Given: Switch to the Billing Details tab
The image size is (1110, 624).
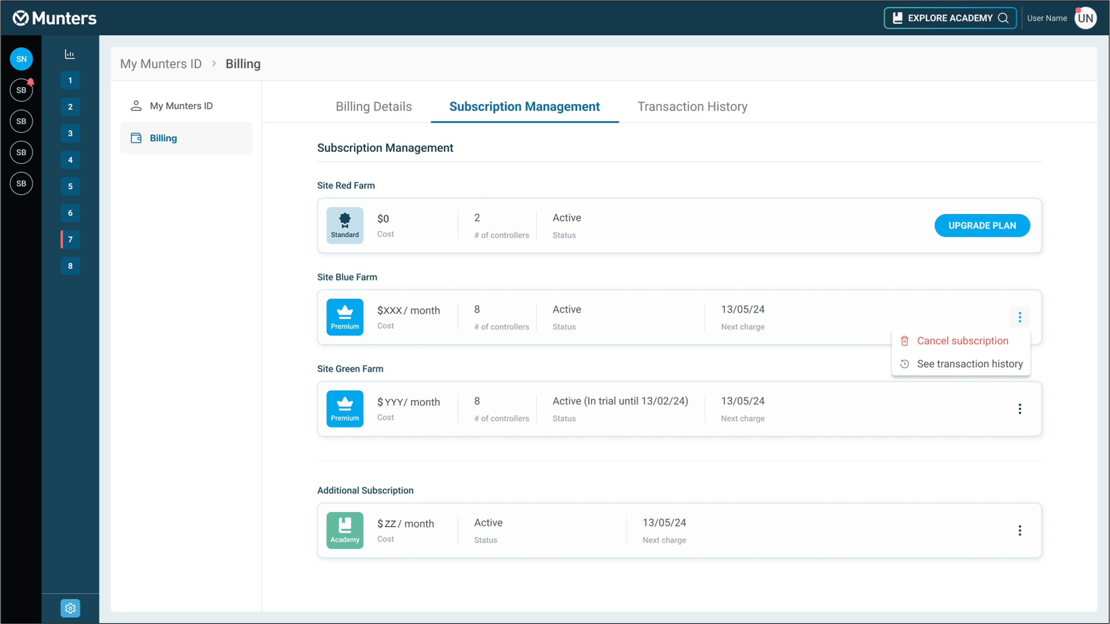Looking at the screenshot, I should (374, 106).
